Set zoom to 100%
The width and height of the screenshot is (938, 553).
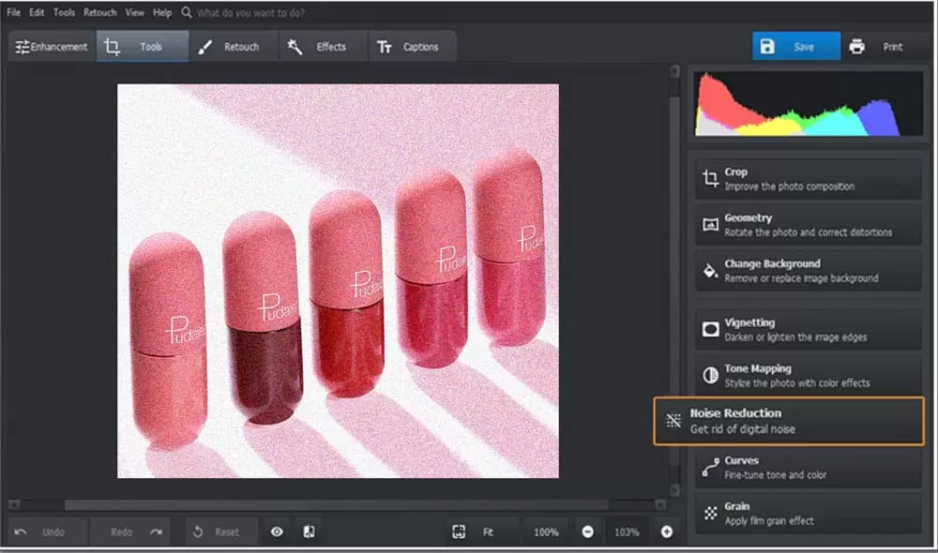pyautogui.click(x=546, y=531)
